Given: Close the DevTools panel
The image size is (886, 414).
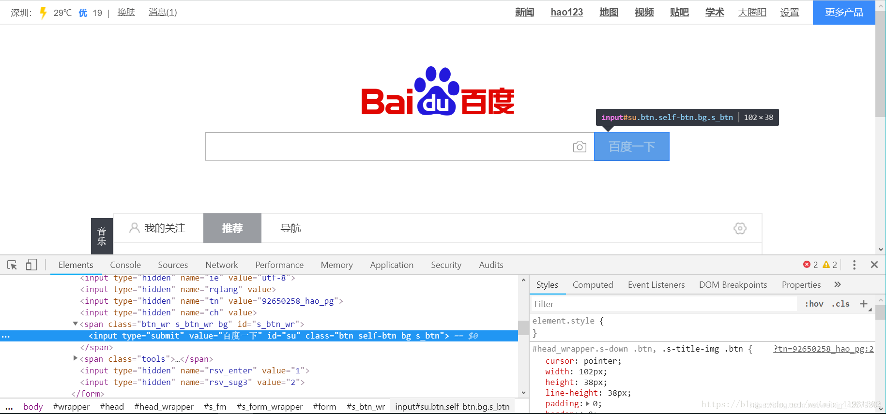Looking at the screenshot, I should 874,265.
